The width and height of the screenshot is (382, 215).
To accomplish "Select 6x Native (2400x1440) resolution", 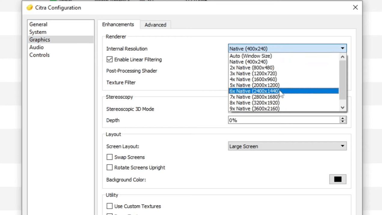I will pyautogui.click(x=283, y=91).
